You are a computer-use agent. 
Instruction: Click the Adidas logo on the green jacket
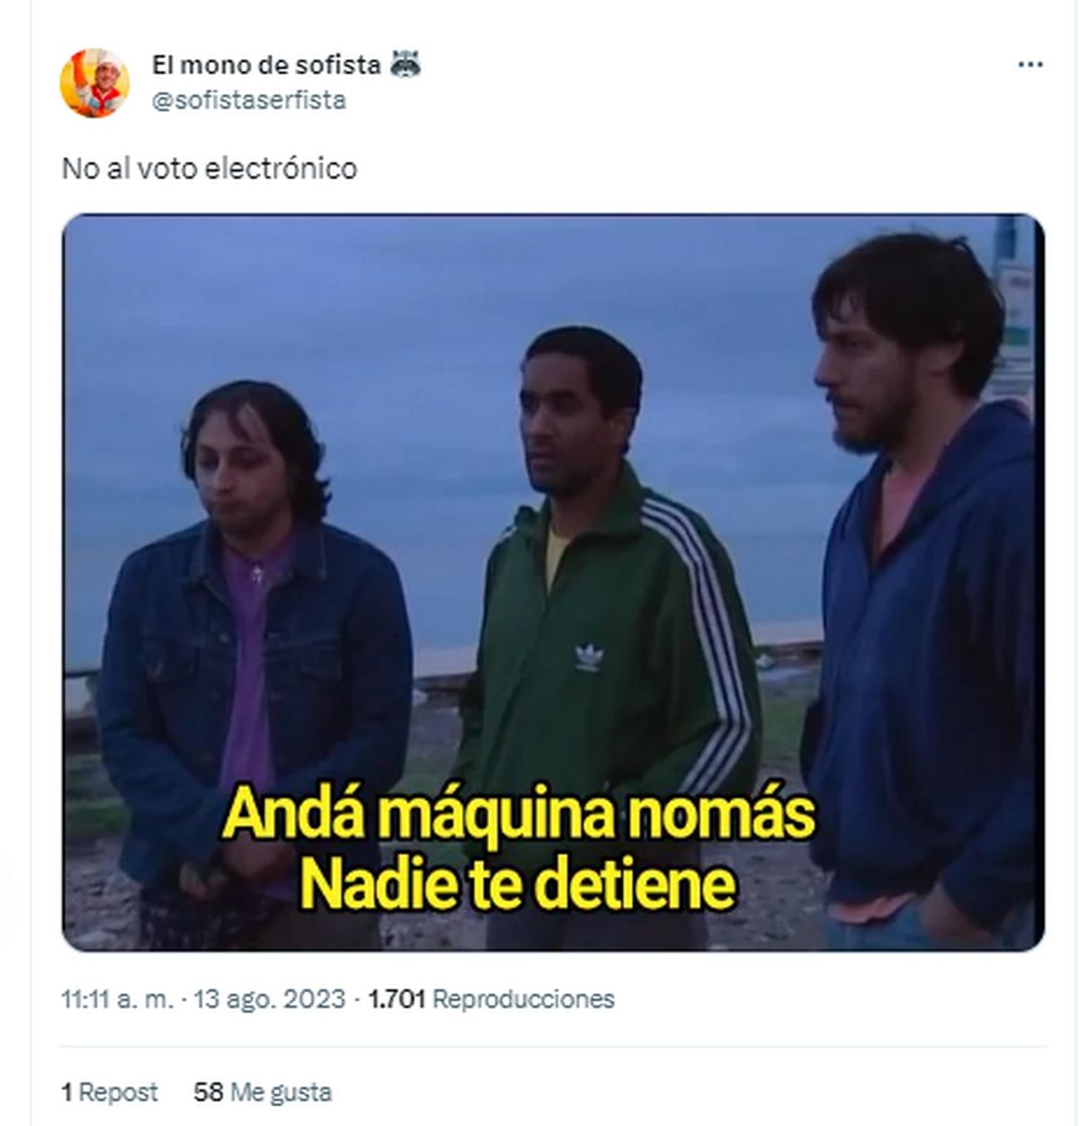589,657
